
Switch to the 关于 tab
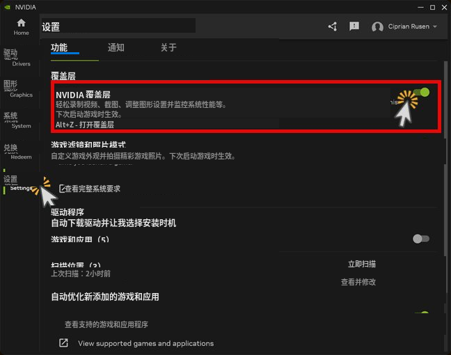pos(168,47)
